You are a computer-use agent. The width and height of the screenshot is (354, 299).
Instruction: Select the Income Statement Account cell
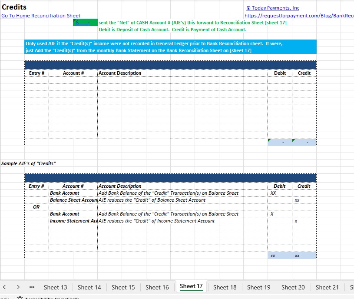73,221
